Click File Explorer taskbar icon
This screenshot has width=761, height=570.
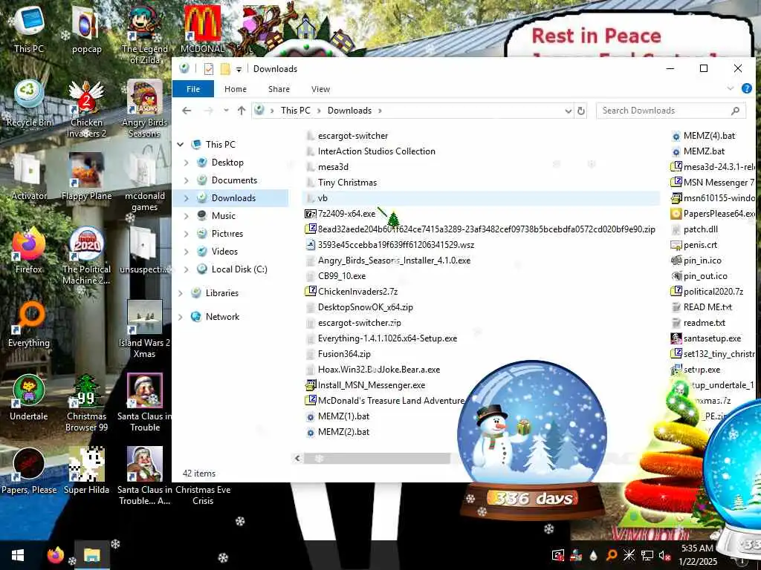(91, 555)
